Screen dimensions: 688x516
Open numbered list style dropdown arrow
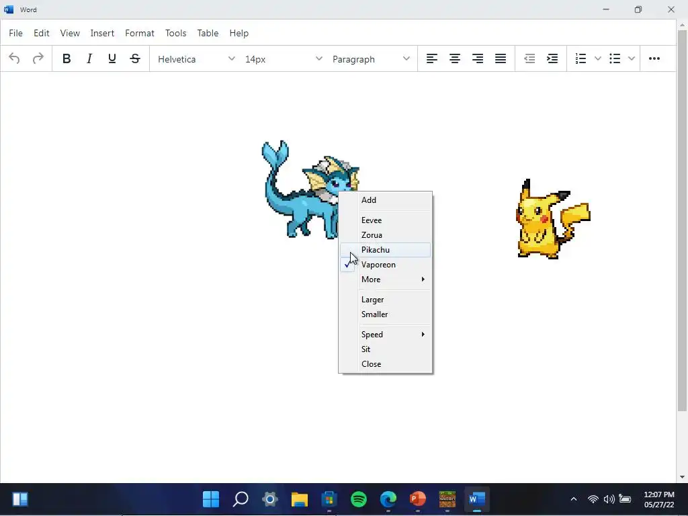pos(597,58)
